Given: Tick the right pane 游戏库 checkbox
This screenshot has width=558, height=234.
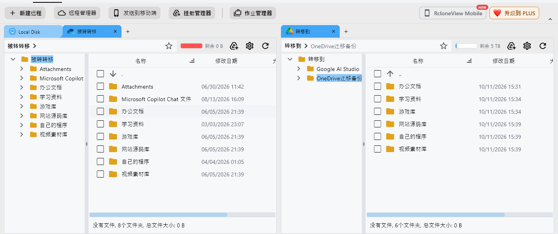Looking at the screenshot, I should [x=377, y=111].
